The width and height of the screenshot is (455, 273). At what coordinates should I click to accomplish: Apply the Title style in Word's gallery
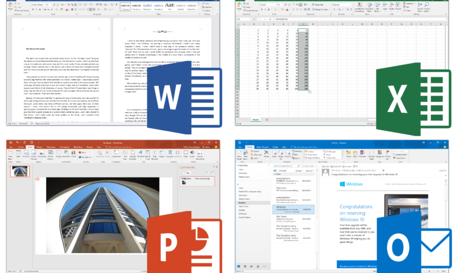pos(169,7)
